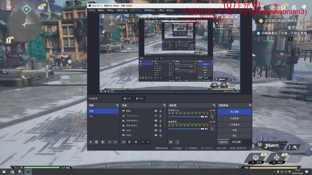Screen dimensions: 312x175
Task: Open the volume icon in system tray
Action: [x=286, y=172]
